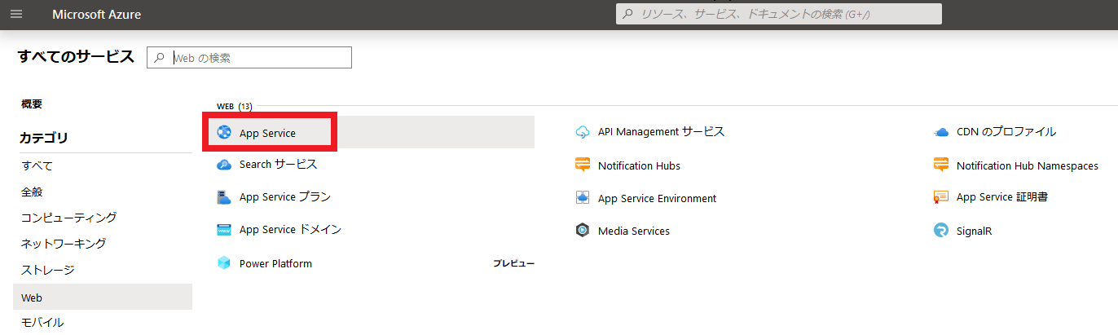Viewport: 1118px width, 335px height.
Task: Click the Web の検索 filter field
Action: (249, 58)
